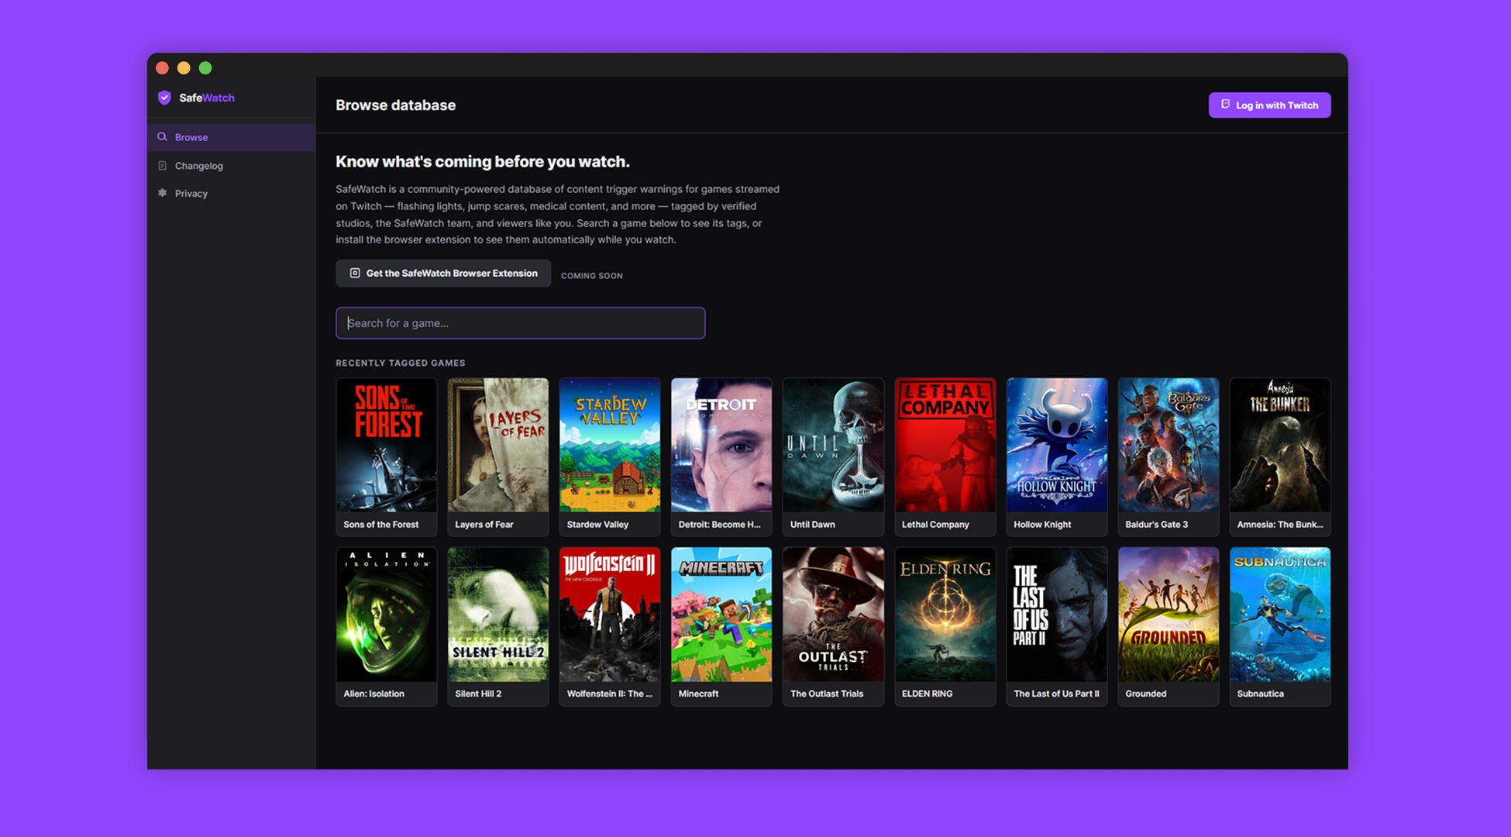The width and height of the screenshot is (1511, 837).
Task: Click the extension icon beside Get the SafeWatch
Action: (355, 273)
